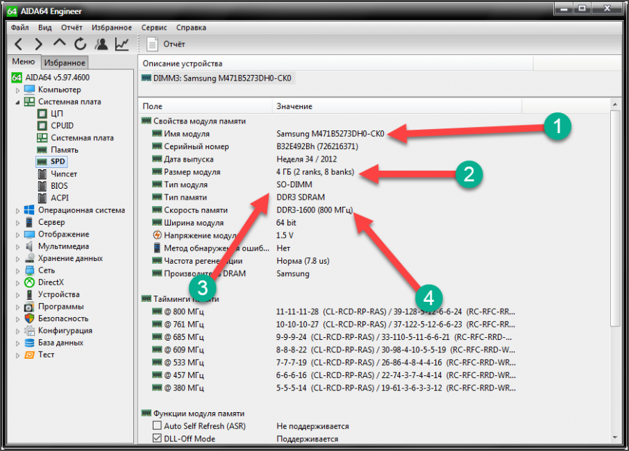
Task: Select the Дата выпуска row
Action: (x=244, y=159)
